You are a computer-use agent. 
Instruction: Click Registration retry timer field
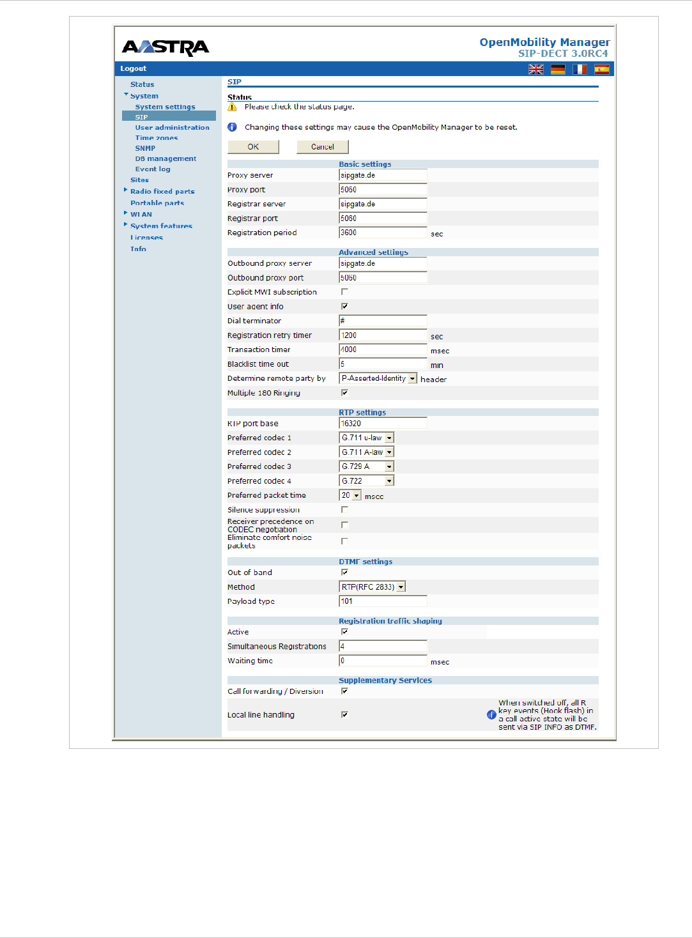(x=383, y=335)
